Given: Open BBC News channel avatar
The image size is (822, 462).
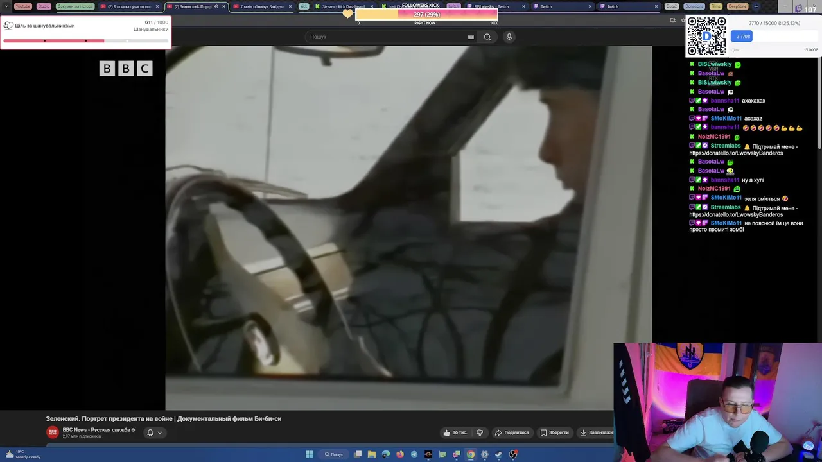Looking at the screenshot, I should click(52, 432).
